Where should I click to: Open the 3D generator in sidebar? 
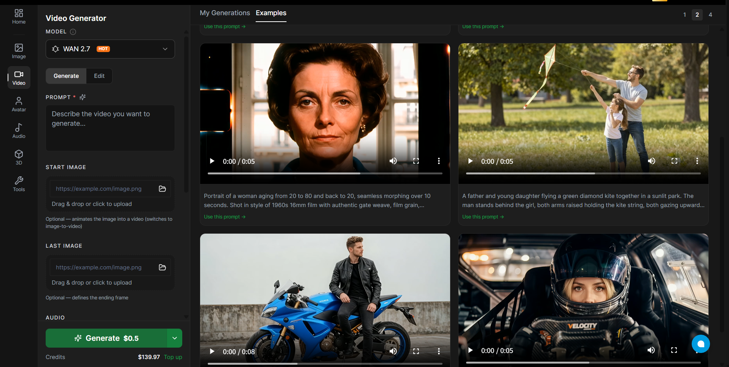(x=19, y=157)
